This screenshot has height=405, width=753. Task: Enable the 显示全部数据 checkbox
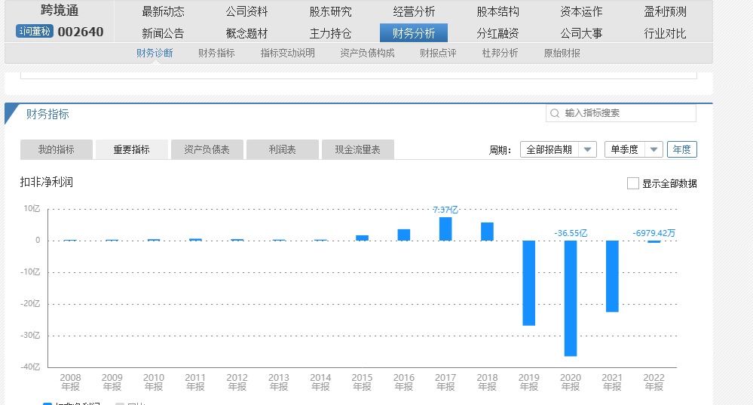(633, 183)
